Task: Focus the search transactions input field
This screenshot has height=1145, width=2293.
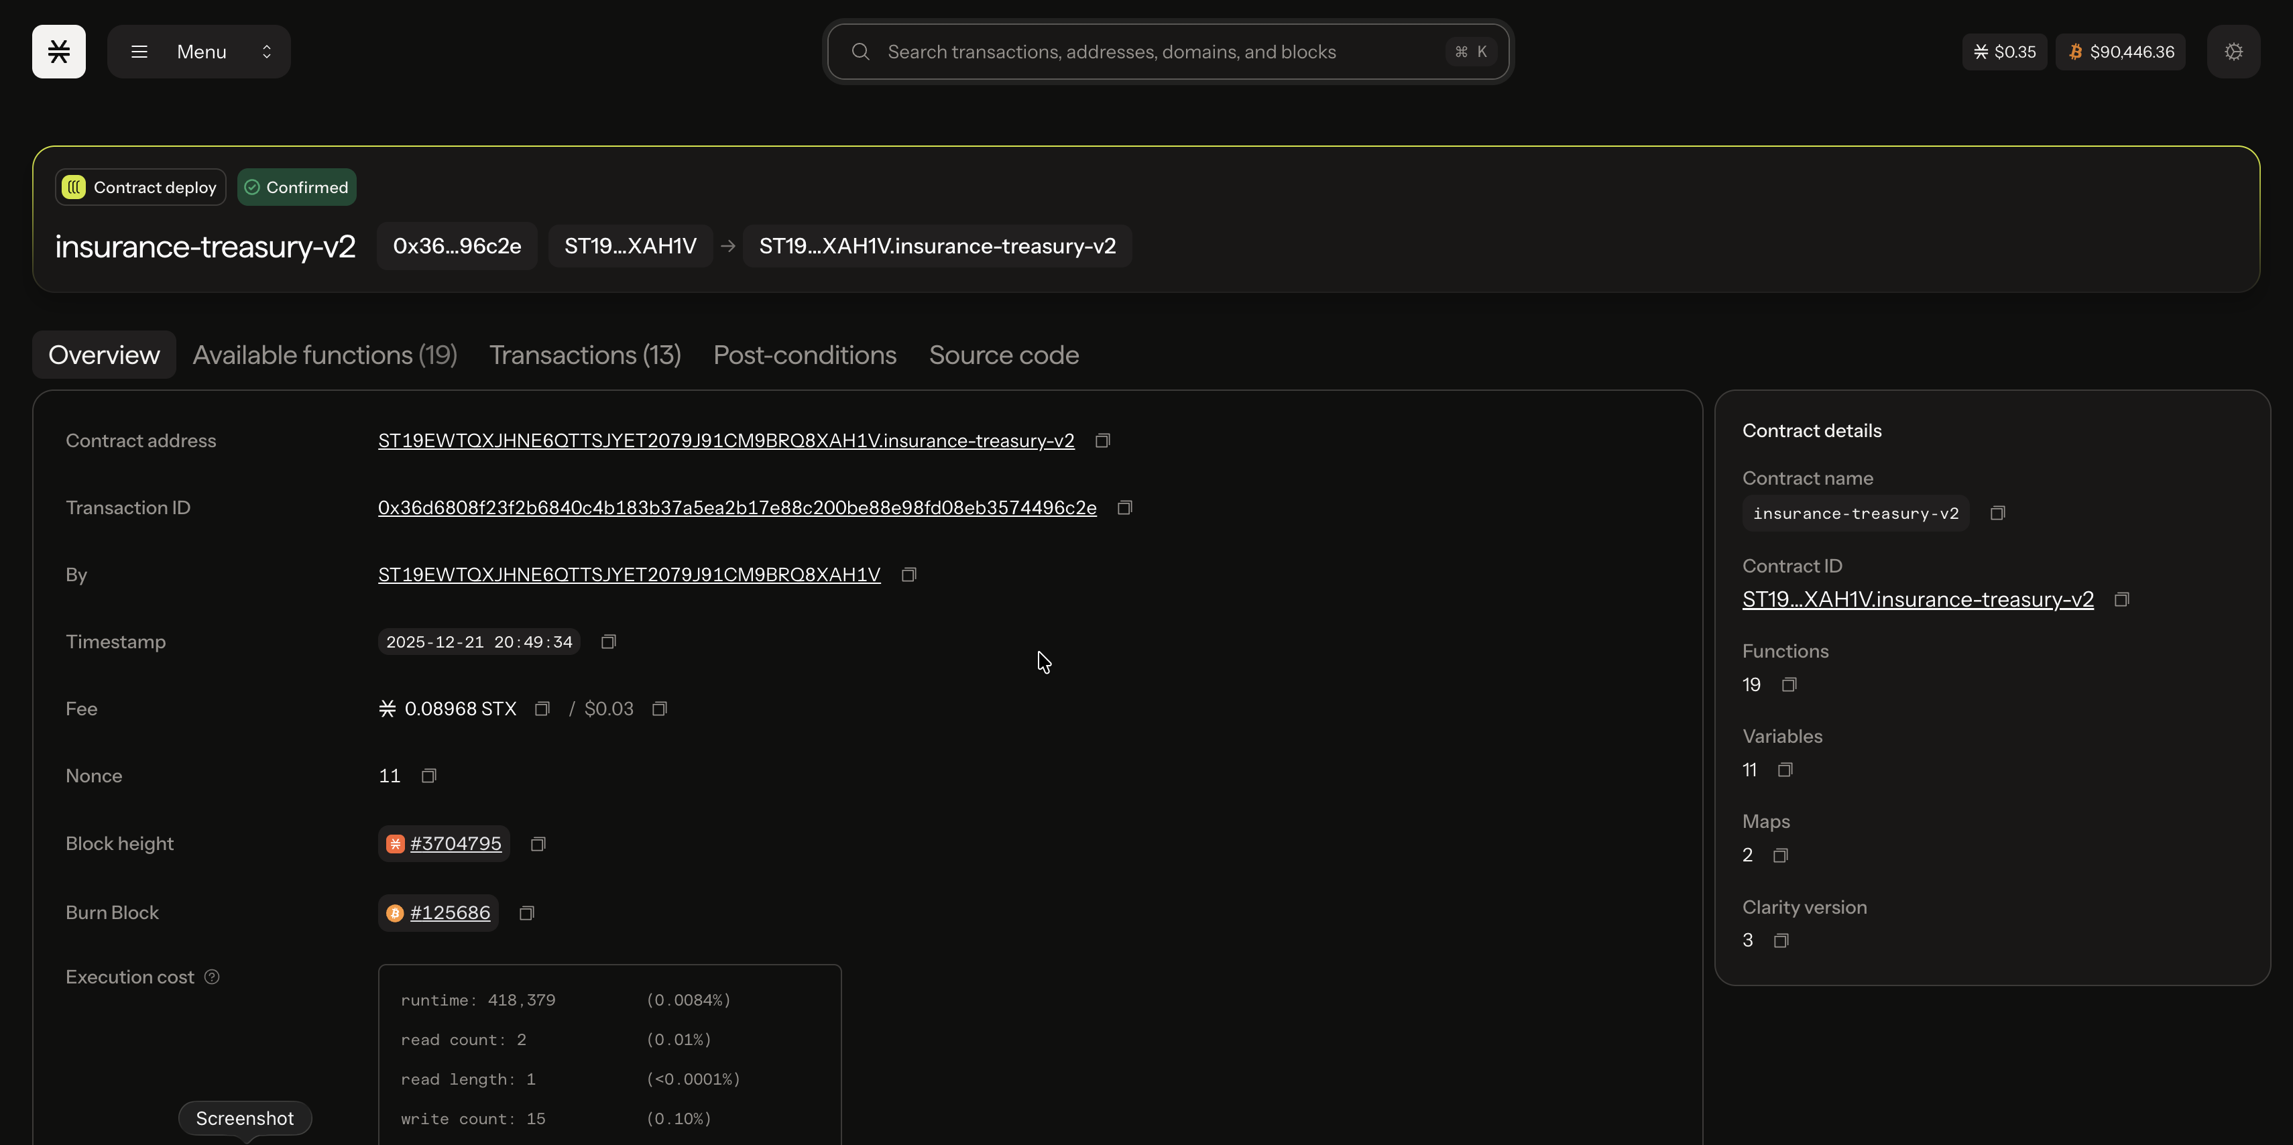Action: tap(1157, 52)
